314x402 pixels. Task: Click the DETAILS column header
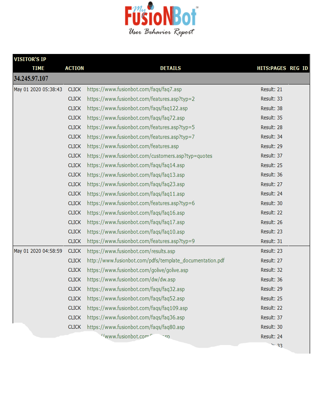click(x=171, y=68)
